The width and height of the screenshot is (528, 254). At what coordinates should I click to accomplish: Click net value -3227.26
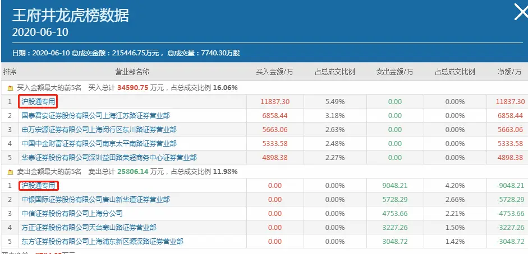(x=510, y=228)
